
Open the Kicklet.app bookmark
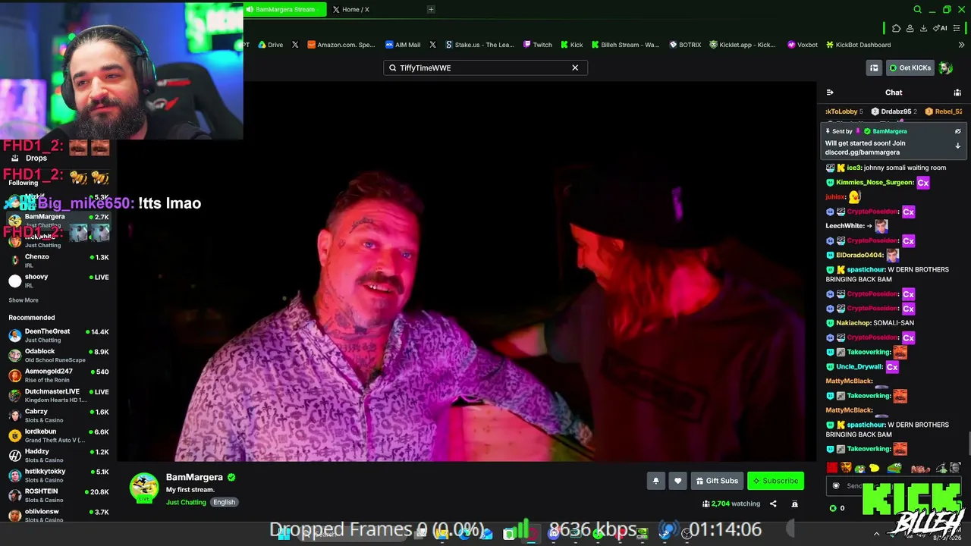(x=743, y=45)
